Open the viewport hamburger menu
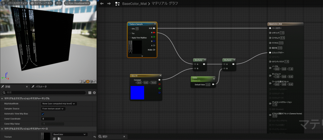 [x=3, y=3]
